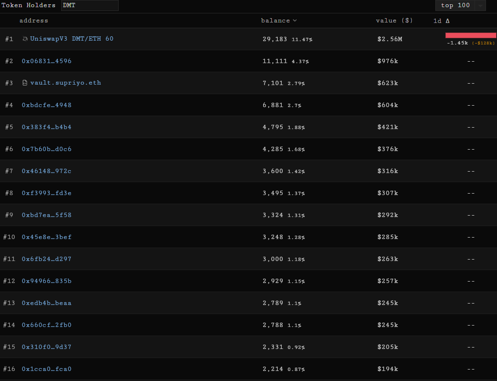Open address 0x6fb24…d297
Screen dimensions: 497x381
[46, 259]
